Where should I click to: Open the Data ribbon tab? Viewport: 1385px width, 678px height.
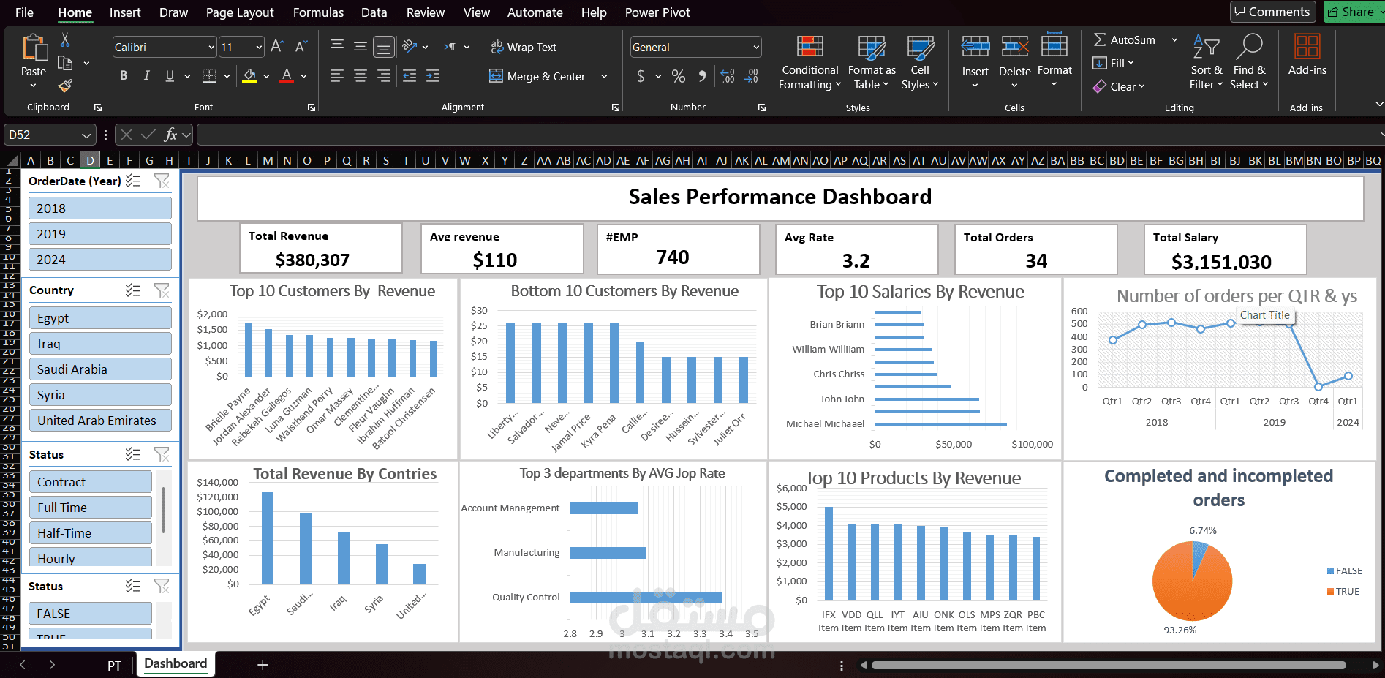click(x=374, y=12)
